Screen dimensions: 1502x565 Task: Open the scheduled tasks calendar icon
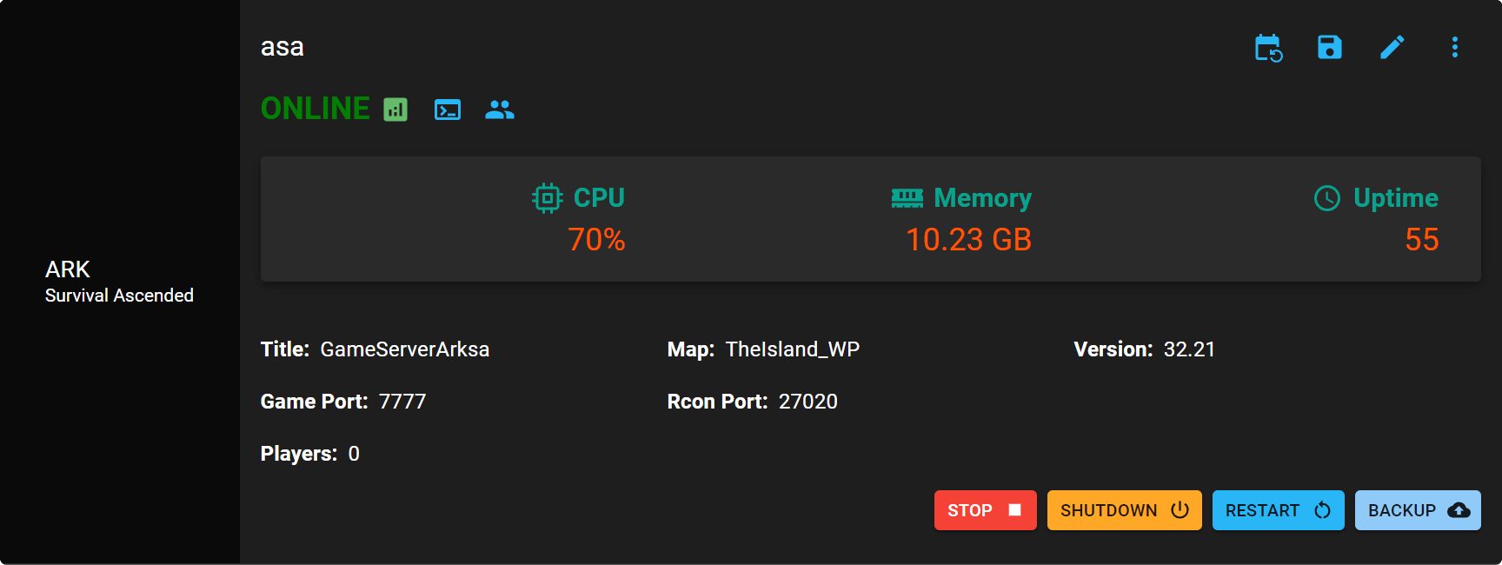click(x=1268, y=48)
